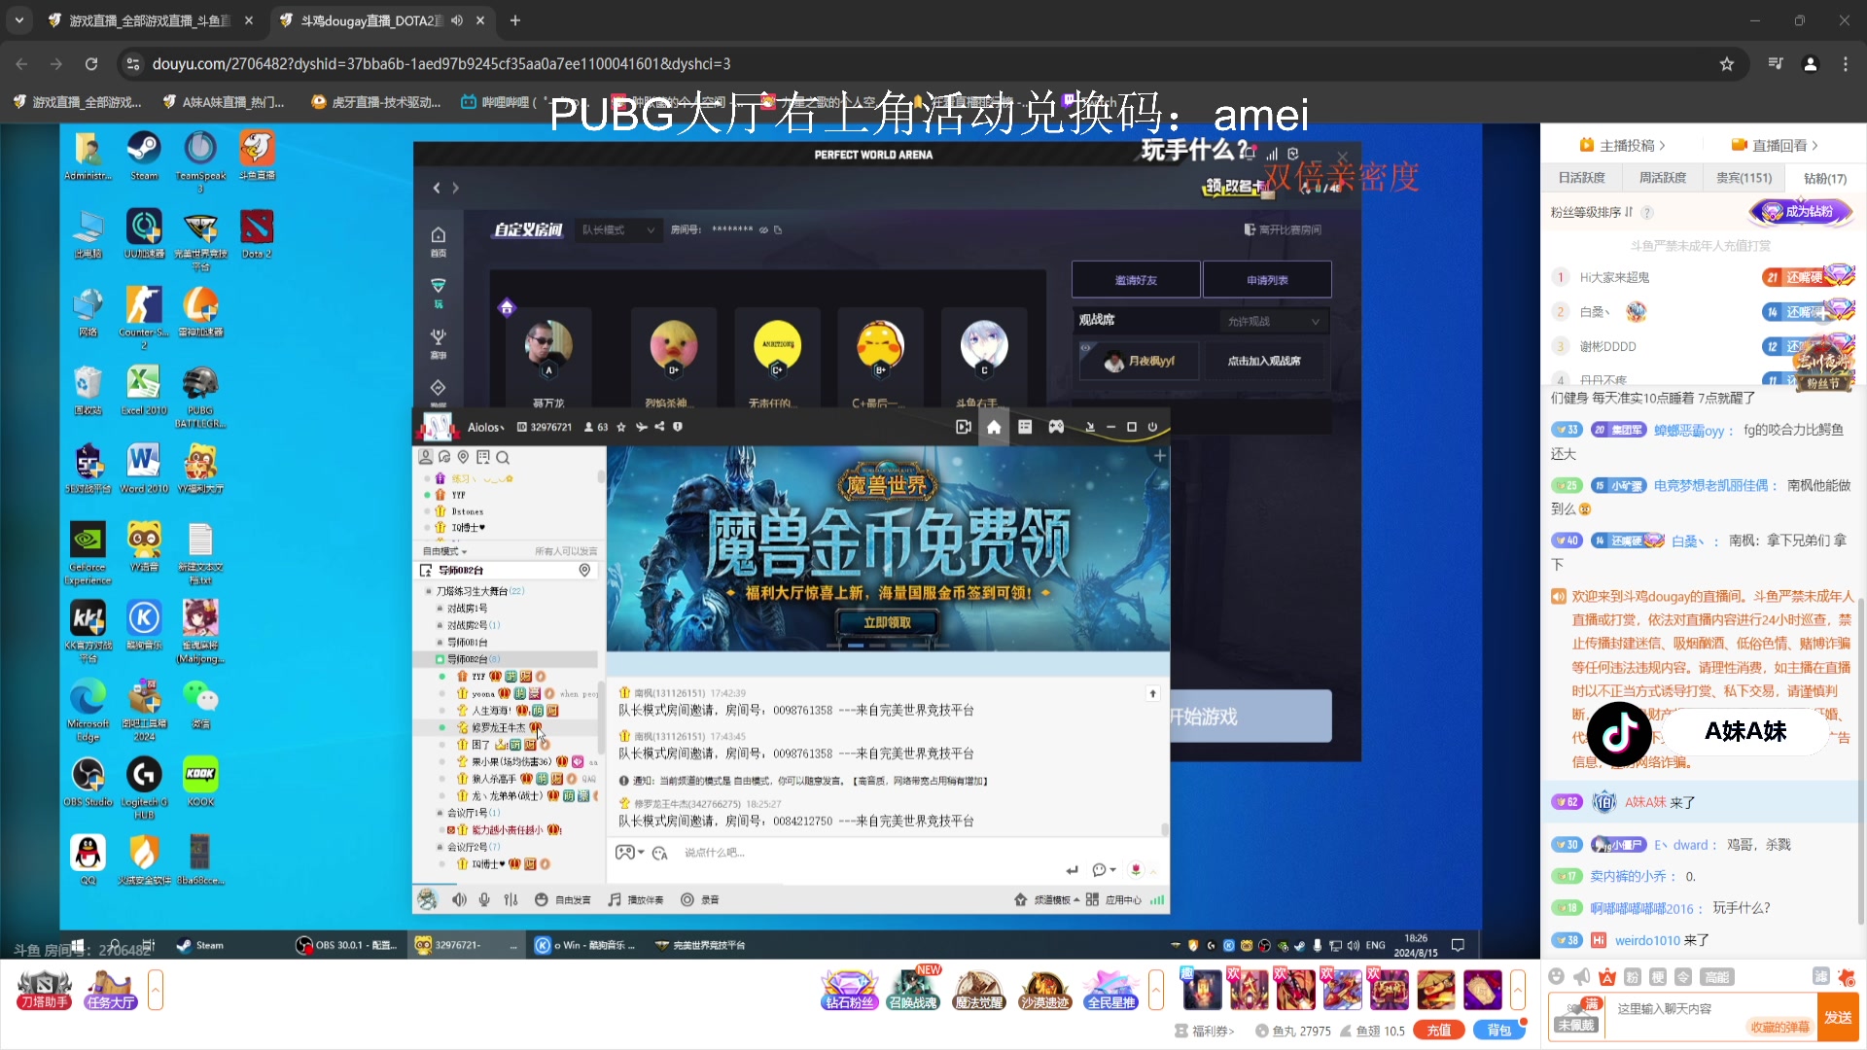Click the shield icon in YY title bar
Viewport: 1867px width, 1050px height.
(678, 427)
